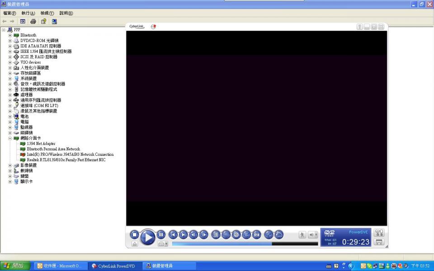Click the subtitle button in PowerDVD controls
Image resolution: width=434 pixels, height=271 pixels.
(x=226, y=235)
